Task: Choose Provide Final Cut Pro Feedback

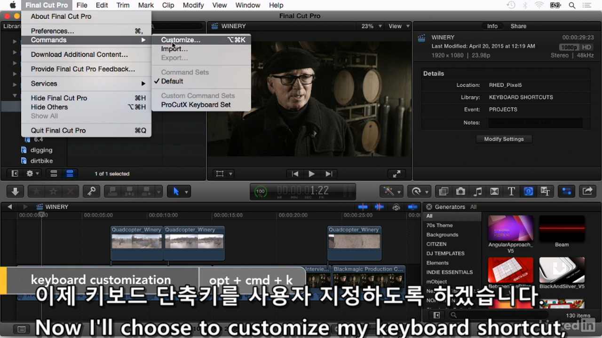Action: (86, 69)
